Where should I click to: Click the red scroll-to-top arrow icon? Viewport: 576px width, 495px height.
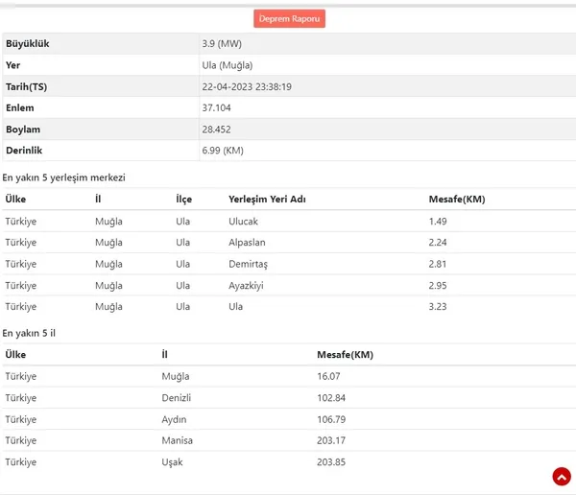[562, 476]
